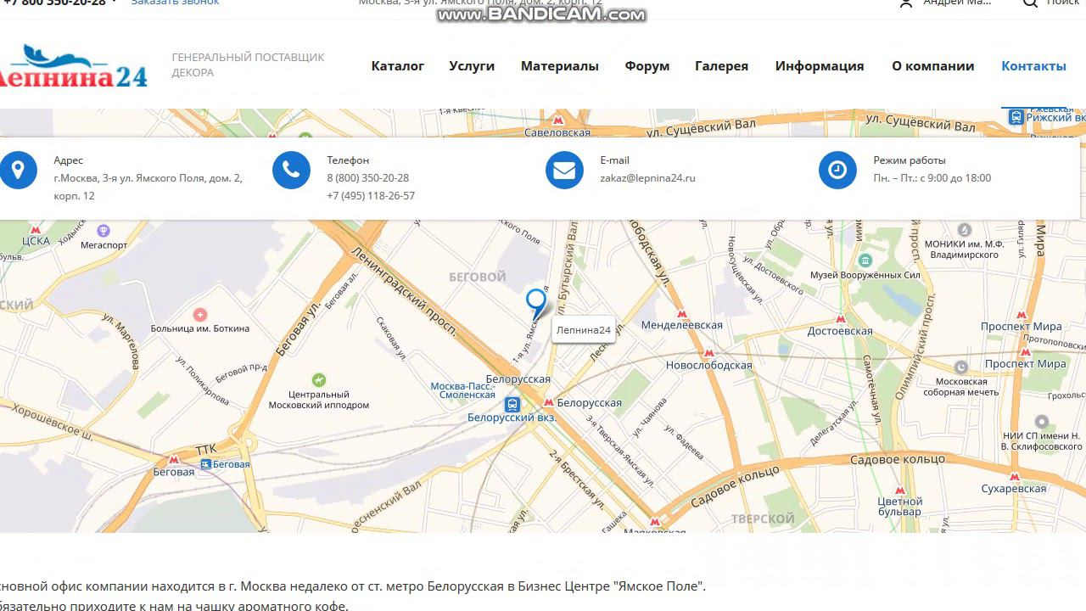Expand the header phone number dropdown arrow
The height and width of the screenshot is (611, 1086).
pos(114,3)
